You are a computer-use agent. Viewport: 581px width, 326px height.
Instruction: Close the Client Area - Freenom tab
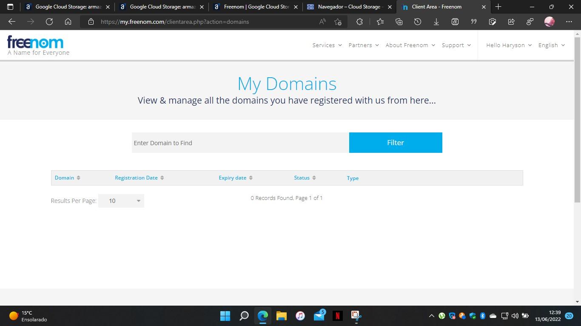click(484, 7)
